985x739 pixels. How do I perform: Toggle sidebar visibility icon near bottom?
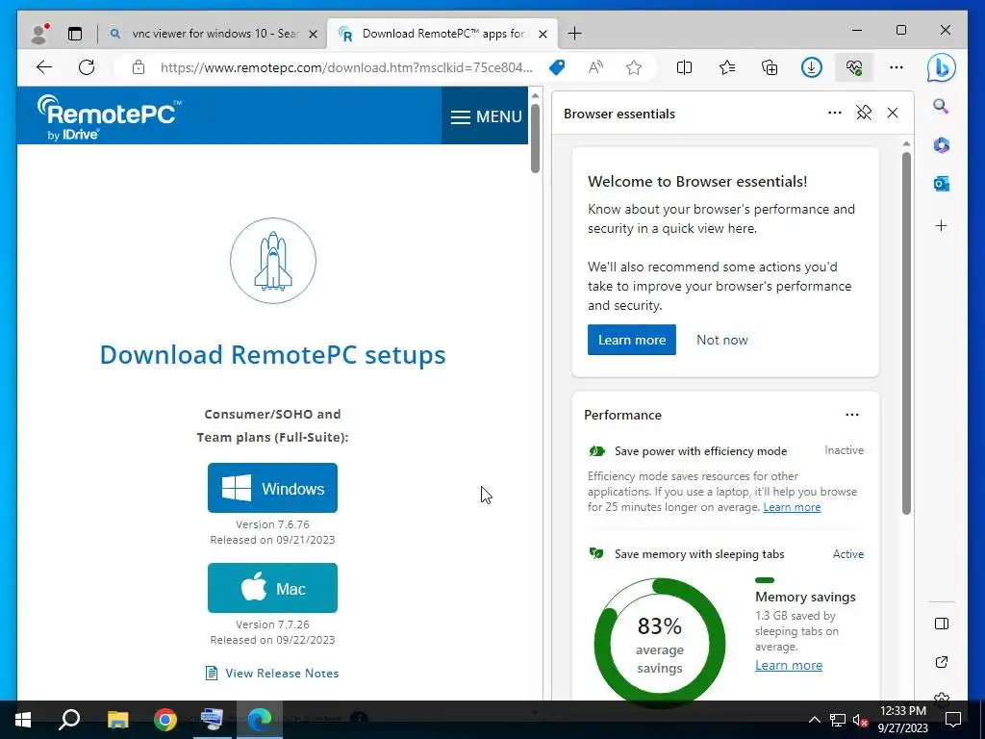941,624
